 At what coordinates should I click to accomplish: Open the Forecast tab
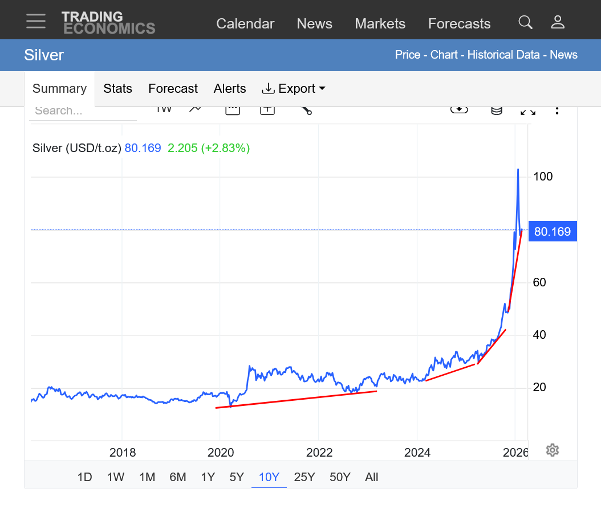tap(173, 89)
